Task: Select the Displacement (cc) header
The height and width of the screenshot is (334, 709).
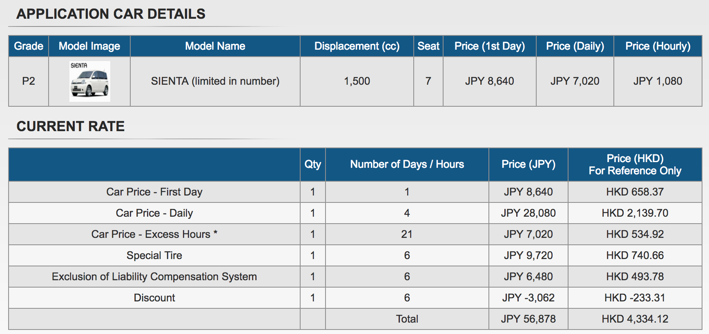Action: click(357, 46)
